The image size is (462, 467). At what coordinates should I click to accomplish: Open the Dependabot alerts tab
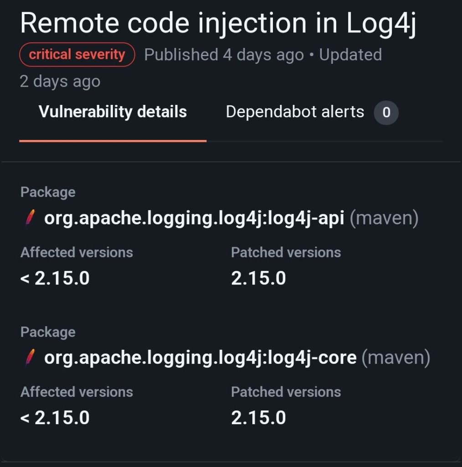(x=295, y=112)
